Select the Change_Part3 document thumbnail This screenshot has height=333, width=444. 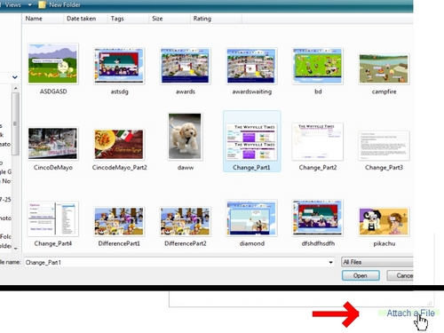coord(384,146)
